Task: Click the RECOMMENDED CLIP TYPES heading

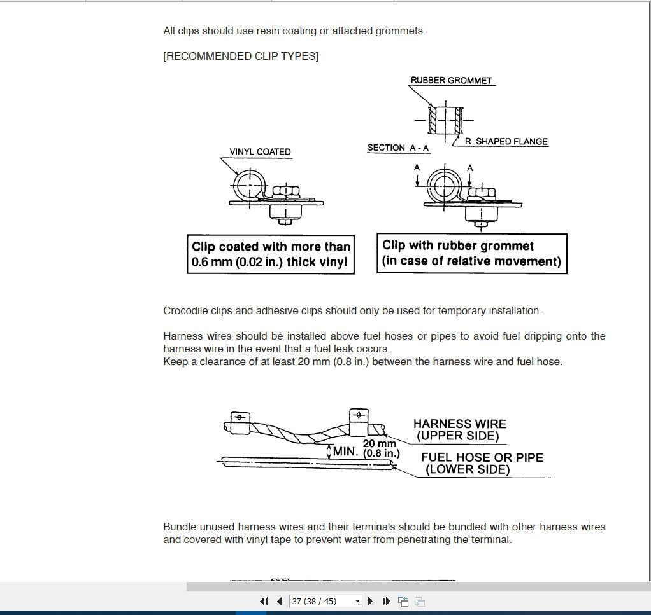Action: point(241,56)
